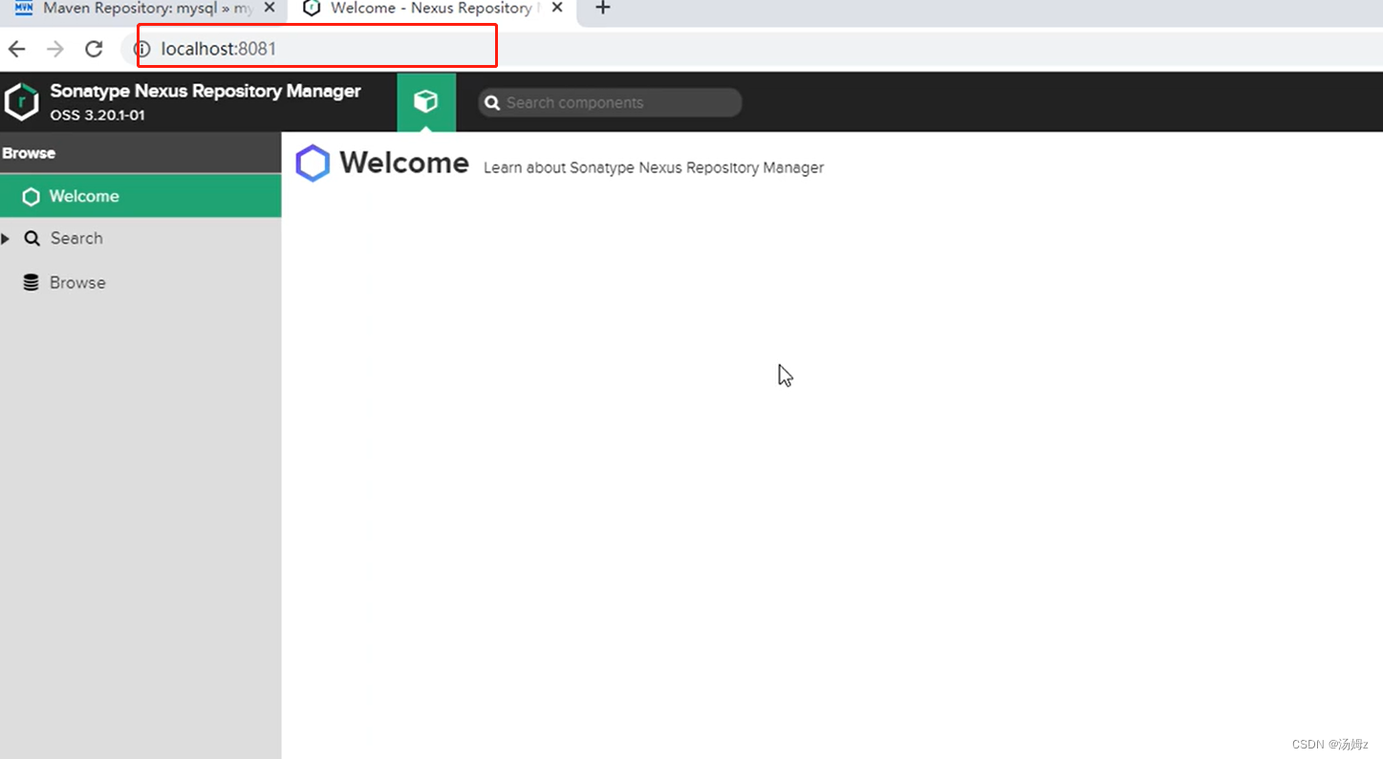
Task: Click the Search components field
Action: coord(610,102)
